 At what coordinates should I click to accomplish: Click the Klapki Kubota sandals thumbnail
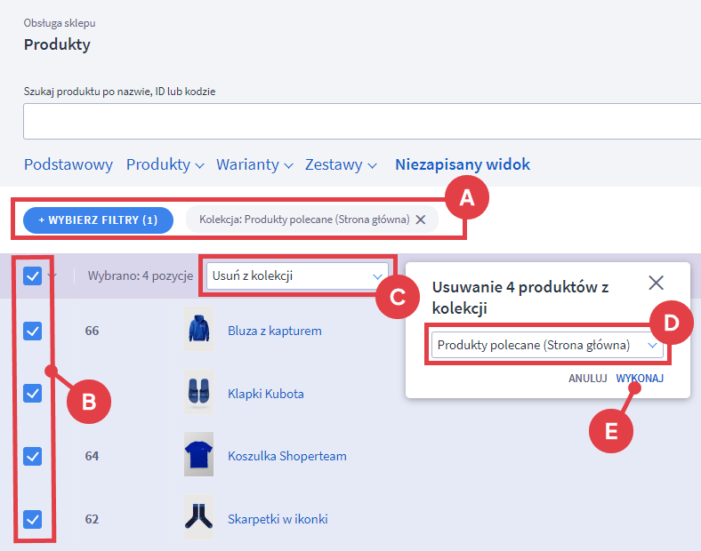(x=199, y=393)
